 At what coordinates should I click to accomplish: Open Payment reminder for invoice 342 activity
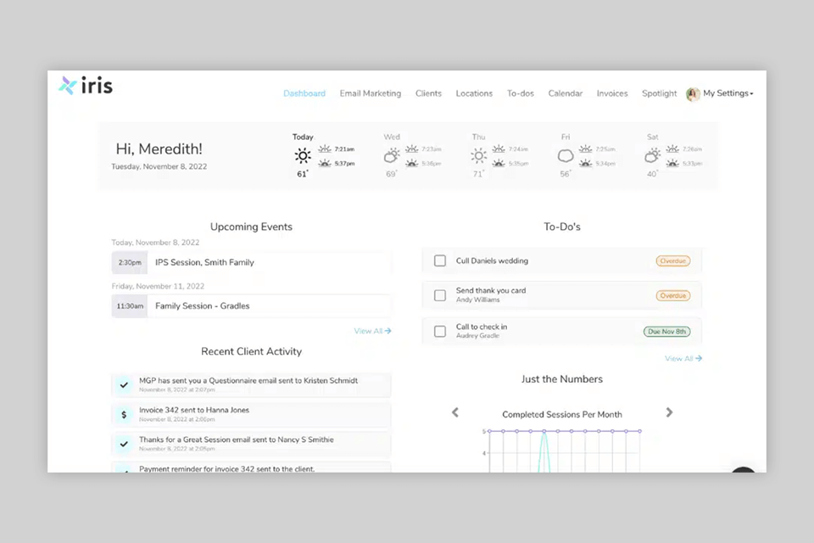click(x=251, y=467)
